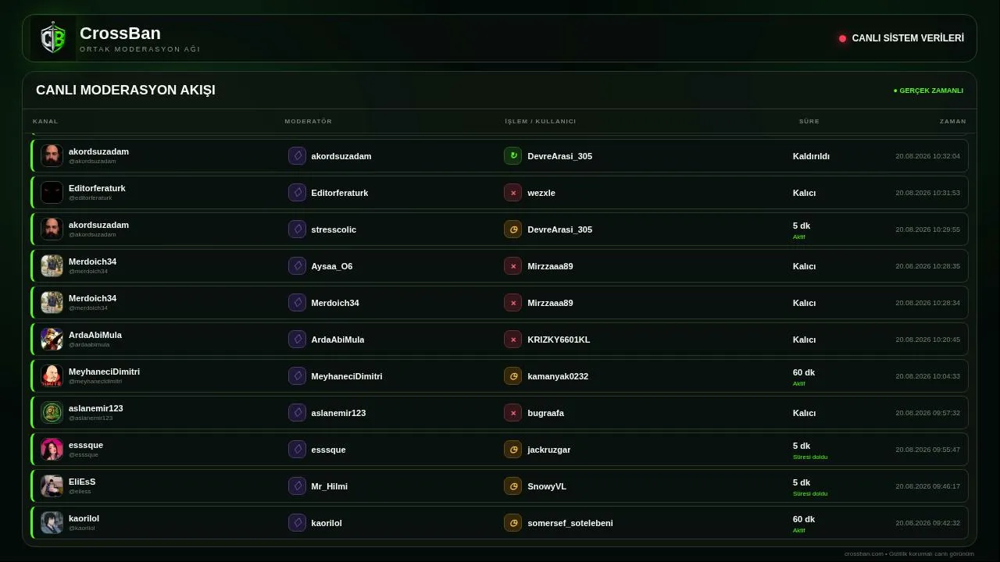Viewport: 1000px width, 562px height.
Task: Click the timeout clock icon beside kamanyak0232
Action: point(512,376)
